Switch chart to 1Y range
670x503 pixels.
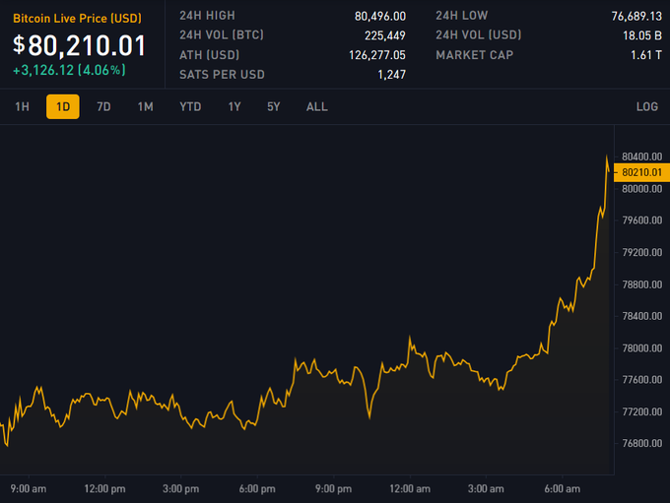point(234,106)
